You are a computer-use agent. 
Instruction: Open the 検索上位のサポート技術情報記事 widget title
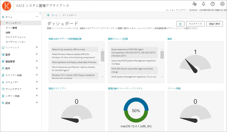(65, 39)
